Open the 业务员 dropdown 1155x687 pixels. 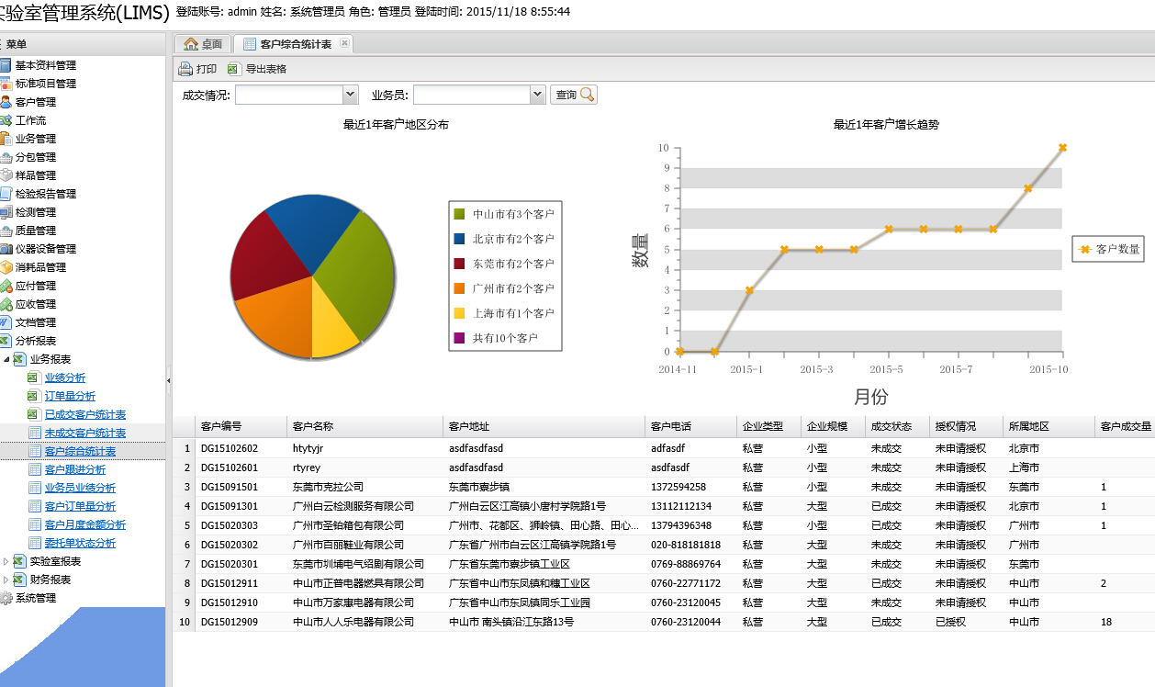[538, 95]
